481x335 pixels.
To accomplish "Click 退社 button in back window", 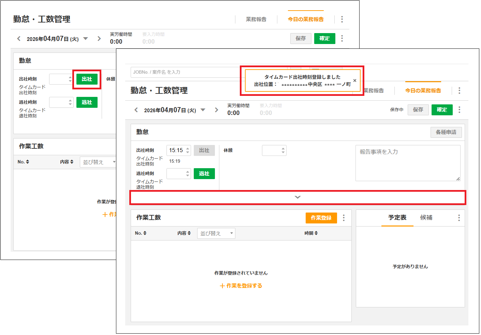I will (x=87, y=102).
